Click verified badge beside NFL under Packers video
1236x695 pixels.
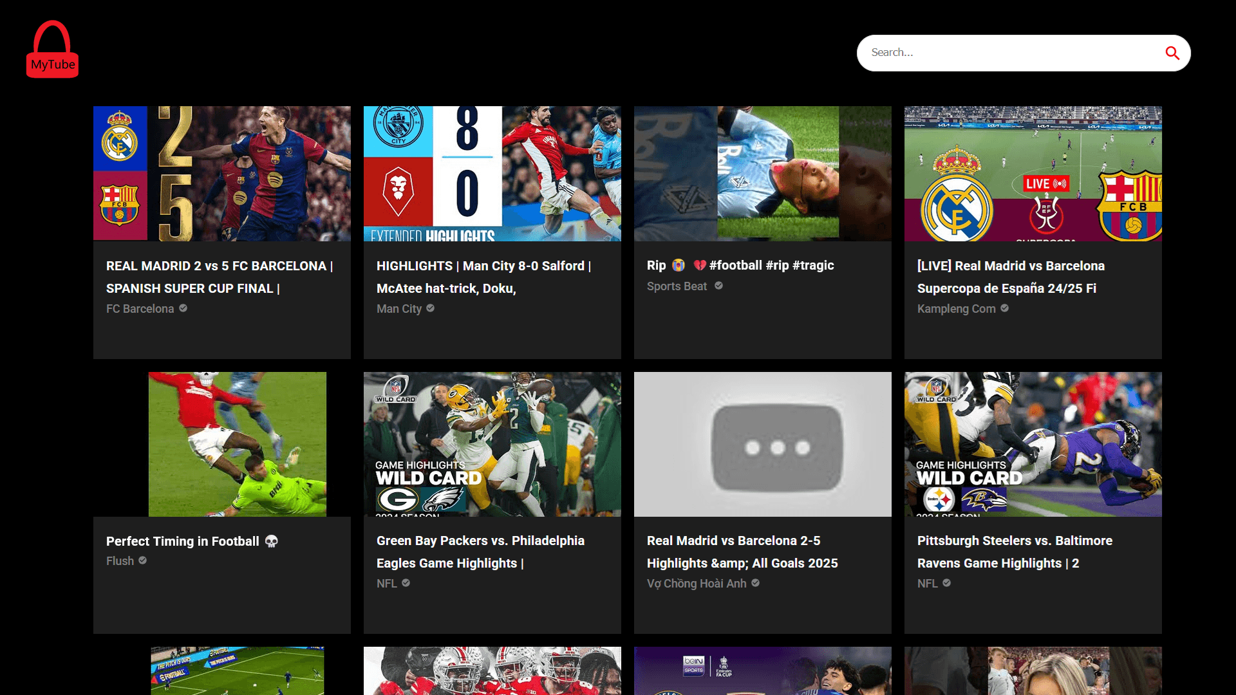(406, 583)
